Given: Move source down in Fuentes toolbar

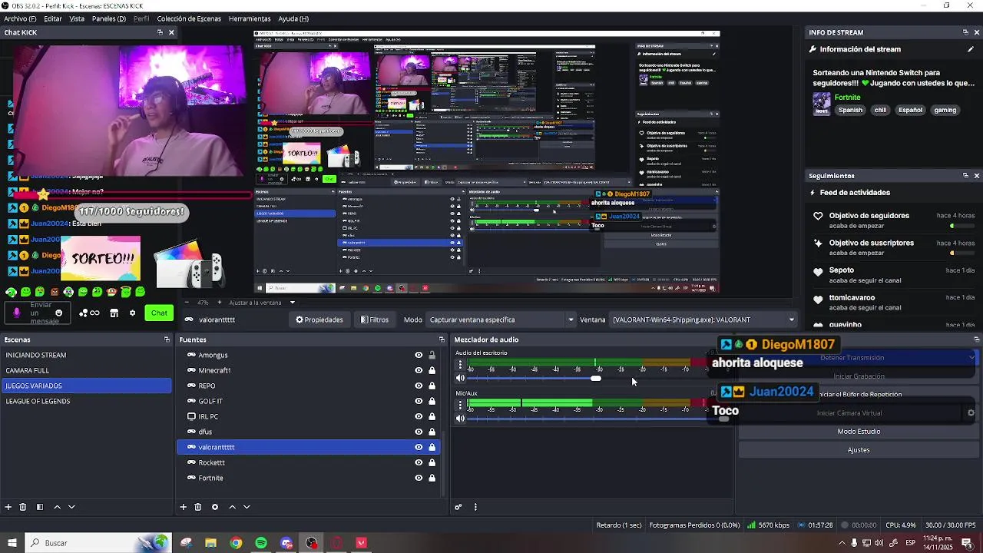Looking at the screenshot, I should tap(247, 507).
